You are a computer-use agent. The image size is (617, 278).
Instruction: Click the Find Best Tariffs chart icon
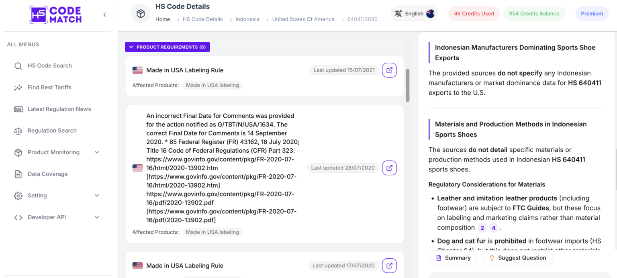coord(18,88)
